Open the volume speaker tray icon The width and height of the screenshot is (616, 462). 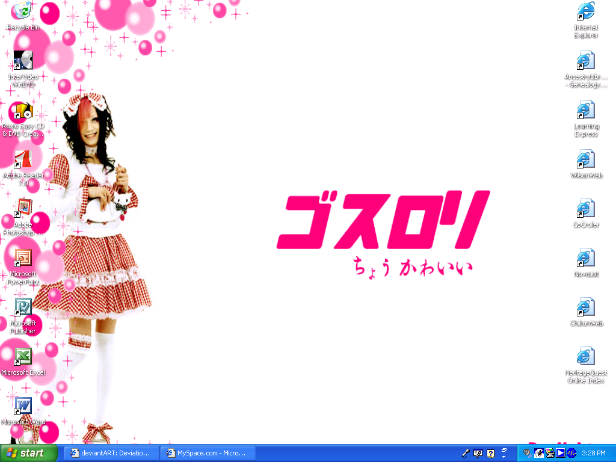pyautogui.click(x=527, y=453)
